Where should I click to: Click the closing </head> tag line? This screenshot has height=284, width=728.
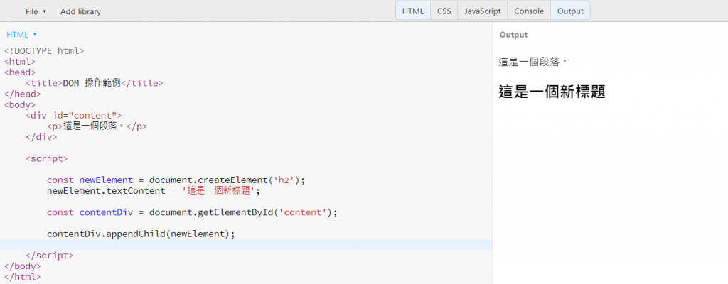point(22,94)
